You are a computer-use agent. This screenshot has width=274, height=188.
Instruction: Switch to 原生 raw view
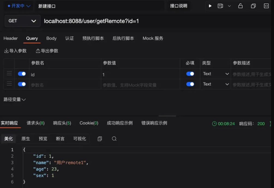26,139
